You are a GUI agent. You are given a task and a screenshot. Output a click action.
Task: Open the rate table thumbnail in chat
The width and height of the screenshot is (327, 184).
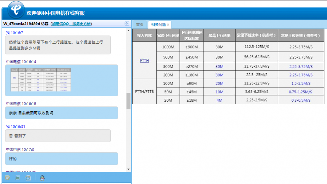click(x=41, y=79)
